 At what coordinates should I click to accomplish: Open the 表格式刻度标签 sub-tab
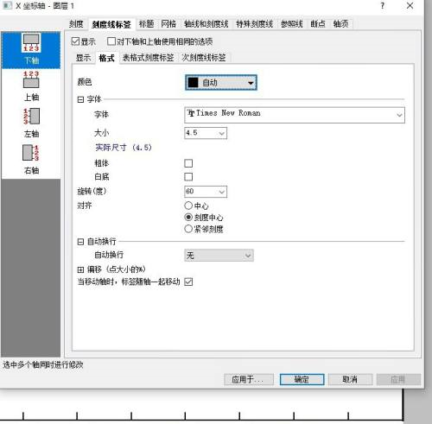pyautogui.click(x=148, y=58)
